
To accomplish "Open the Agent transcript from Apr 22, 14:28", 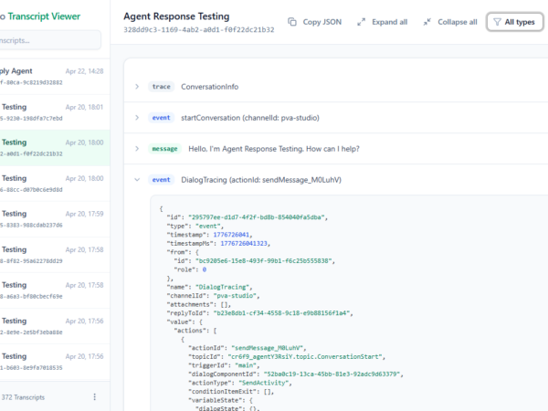I will 54,76.
